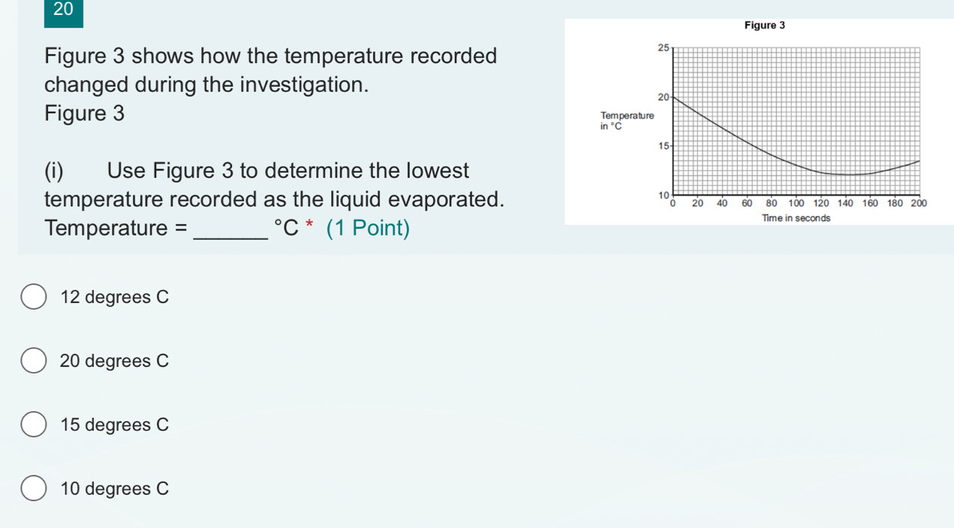Mark the 10 degrees C radio option
This screenshot has height=528, width=954.
pyautogui.click(x=32, y=489)
